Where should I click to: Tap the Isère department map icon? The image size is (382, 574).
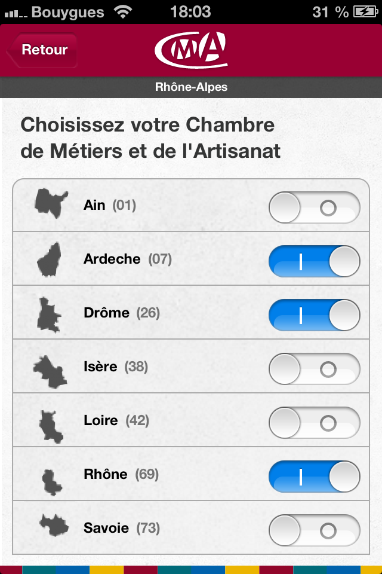pos(50,370)
